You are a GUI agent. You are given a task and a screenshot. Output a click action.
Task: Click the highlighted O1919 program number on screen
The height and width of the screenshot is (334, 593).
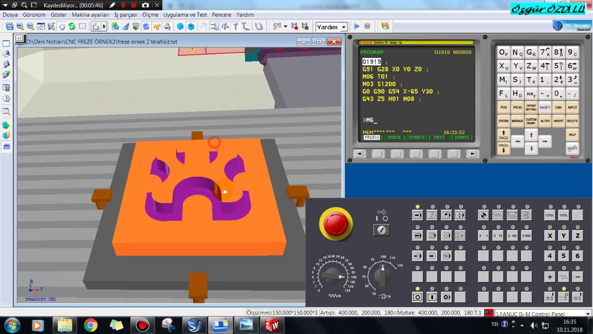pyautogui.click(x=372, y=62)
